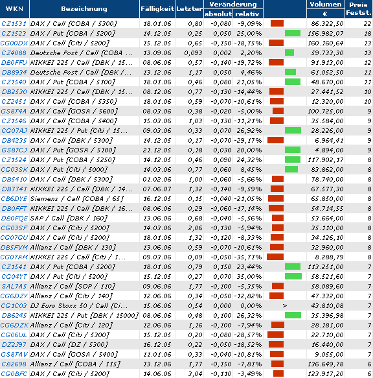Click the relativ column subheader
Viewport: 373px width, 378px height.
pos(248,14)
